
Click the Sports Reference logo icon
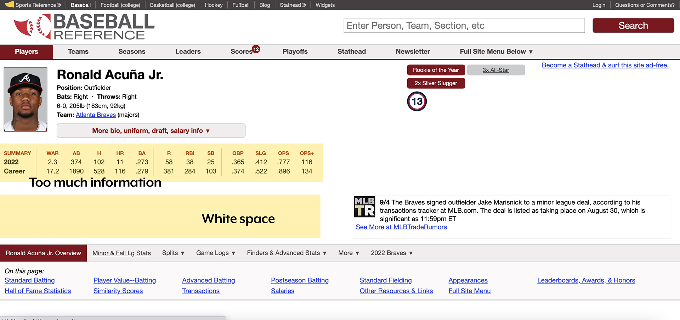[x=10, y=5]
